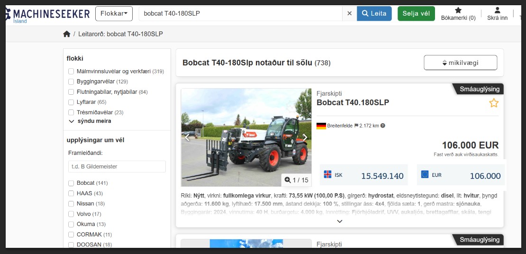This screenshot has width=526, height=254.
Task: Click the Selja vél button
Action: click(x=417, y=14)
